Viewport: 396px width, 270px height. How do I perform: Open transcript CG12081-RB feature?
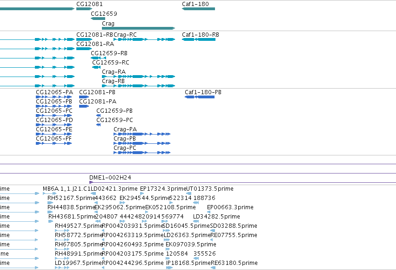84,39
